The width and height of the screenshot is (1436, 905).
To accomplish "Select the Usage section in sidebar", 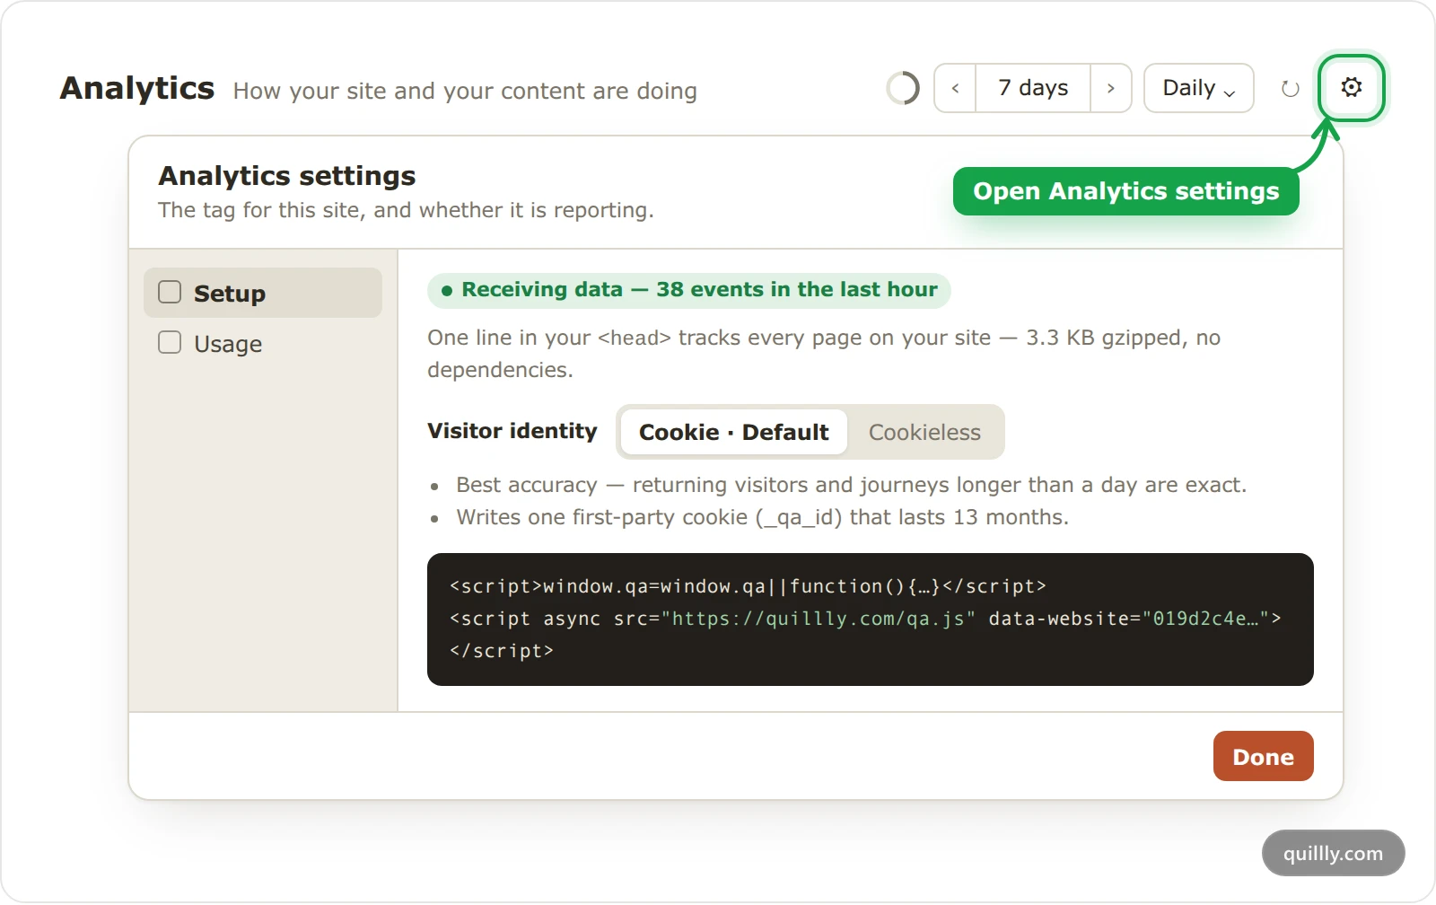I will click(263, 343).
